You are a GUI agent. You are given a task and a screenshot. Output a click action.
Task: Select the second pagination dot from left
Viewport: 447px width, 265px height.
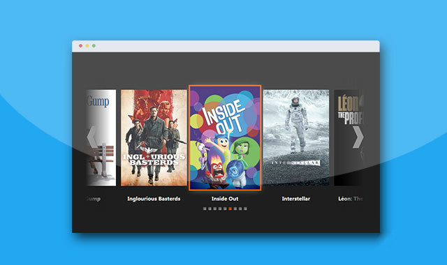point(210,209)
